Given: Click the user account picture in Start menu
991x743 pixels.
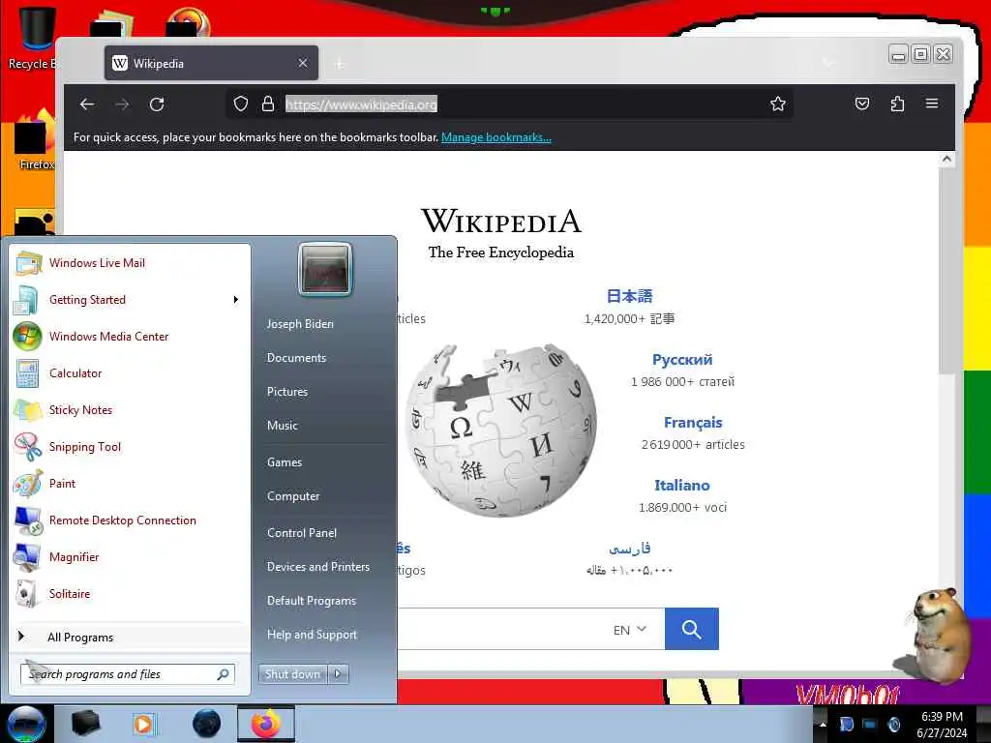Looking at the screenshot, I should (x=325, y=269).
